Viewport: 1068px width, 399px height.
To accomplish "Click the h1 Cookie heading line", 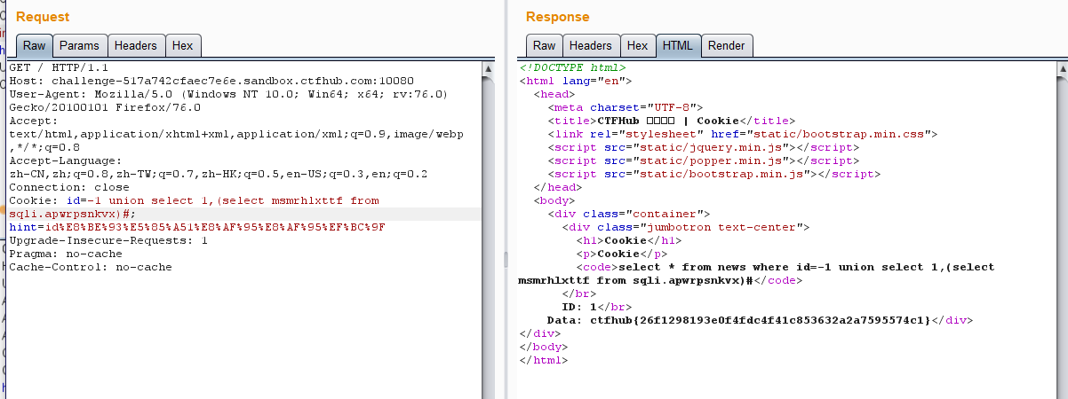I will tap(629, 240).
